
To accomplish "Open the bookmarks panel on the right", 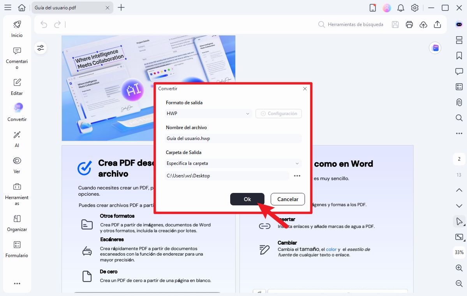I will [459, 56].
